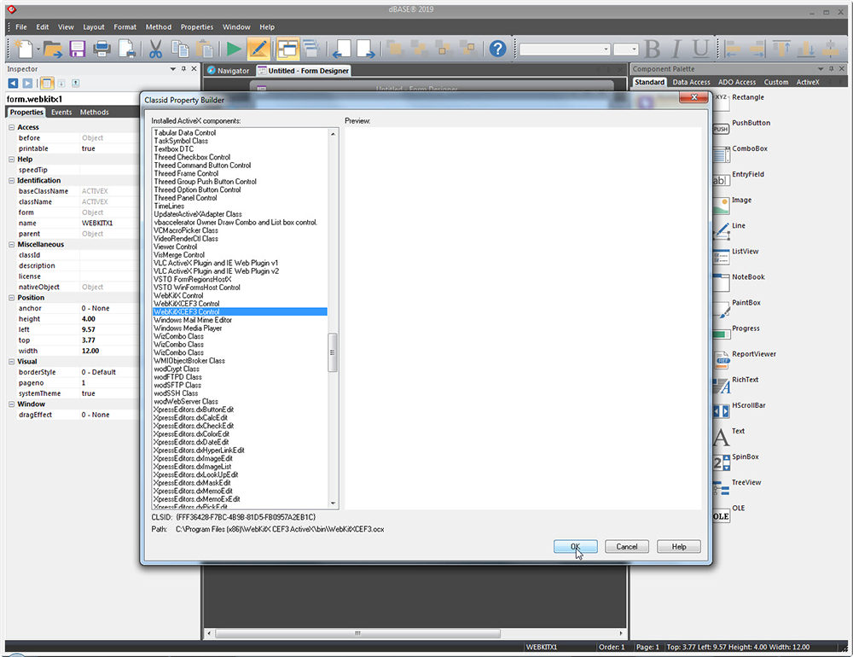Select "WebKitX Control" in the components list

coord(178,295)
